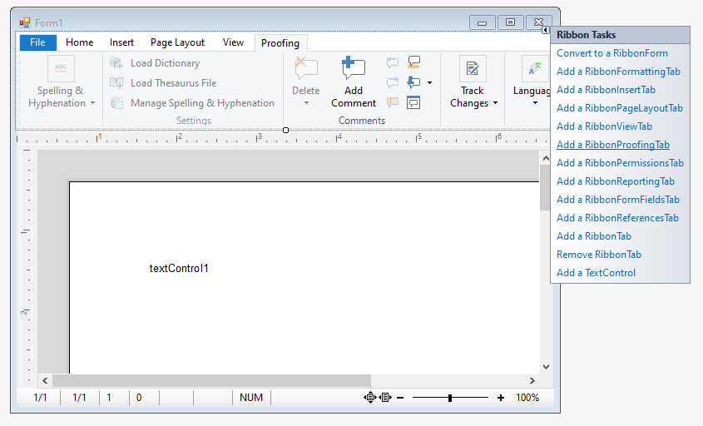703x426 pixels.
Task: Switch to the View ribbon tab
Action: click(x=233, y=42)
